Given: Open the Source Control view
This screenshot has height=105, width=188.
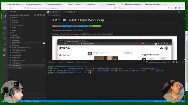Looking at the screenshot, I should click(x=4, y=27).
